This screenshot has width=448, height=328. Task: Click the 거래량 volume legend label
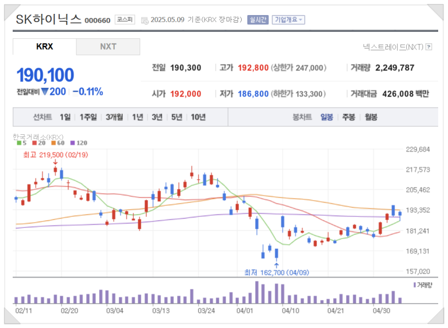(x=423, y=285)
